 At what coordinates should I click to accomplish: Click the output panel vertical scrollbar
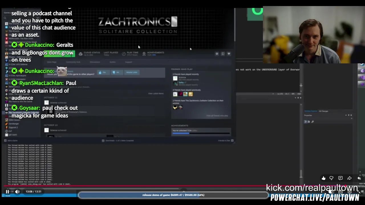[301, 173]
